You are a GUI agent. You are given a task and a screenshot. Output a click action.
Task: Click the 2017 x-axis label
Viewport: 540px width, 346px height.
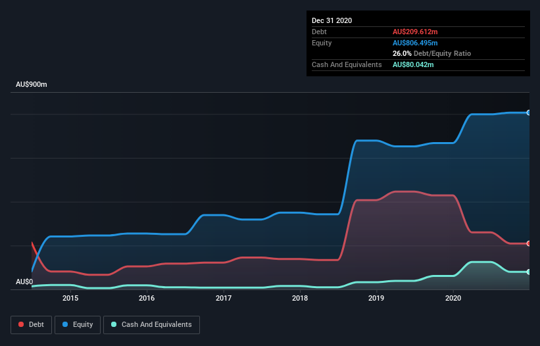click(224, 298)
